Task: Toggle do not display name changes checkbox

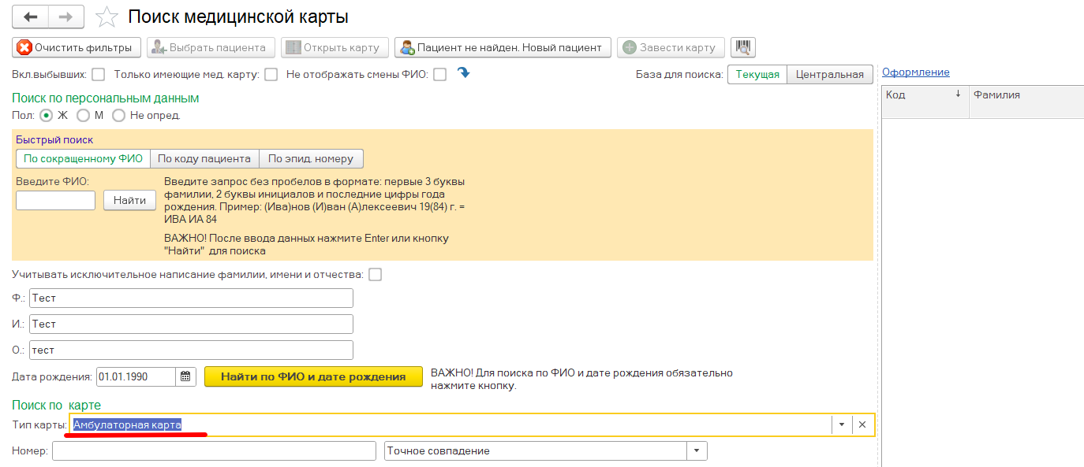Action: click(x=440, y=75)
